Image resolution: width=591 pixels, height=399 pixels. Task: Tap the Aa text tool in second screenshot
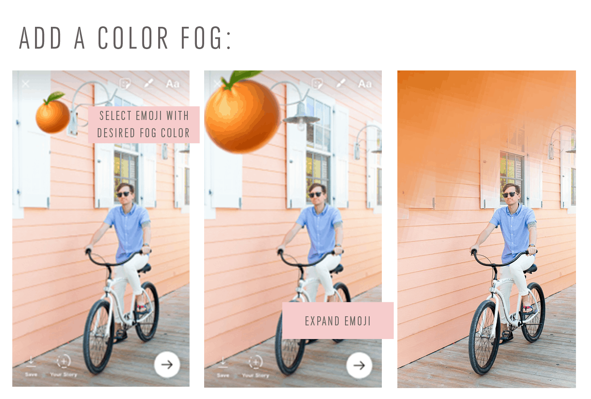(365, 84)
